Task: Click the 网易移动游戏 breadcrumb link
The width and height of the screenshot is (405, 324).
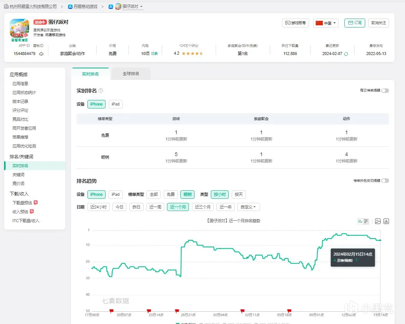Action: coord(86,6)
